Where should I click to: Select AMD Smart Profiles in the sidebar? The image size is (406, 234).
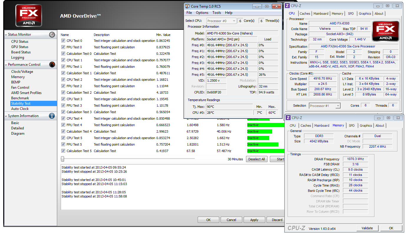(26, 93)
